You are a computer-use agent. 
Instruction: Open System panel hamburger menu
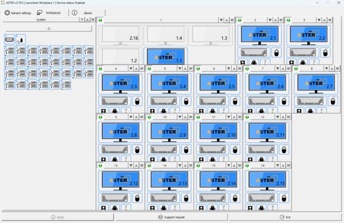click(x=93, y=20)
